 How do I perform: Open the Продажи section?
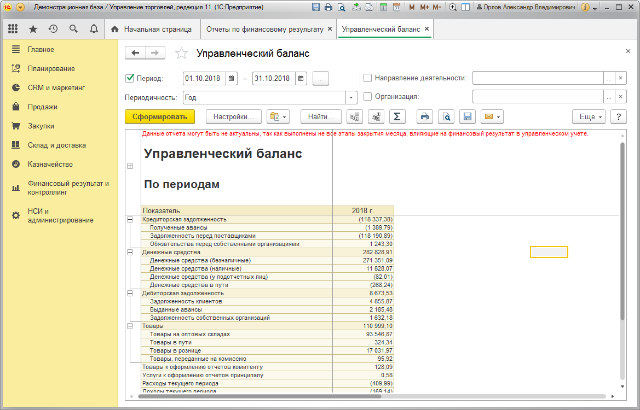[43, 107]
